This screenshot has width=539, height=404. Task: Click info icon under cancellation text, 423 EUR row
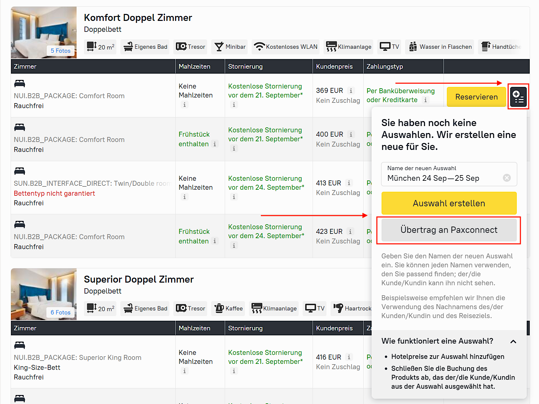click(x=234, y=245)
